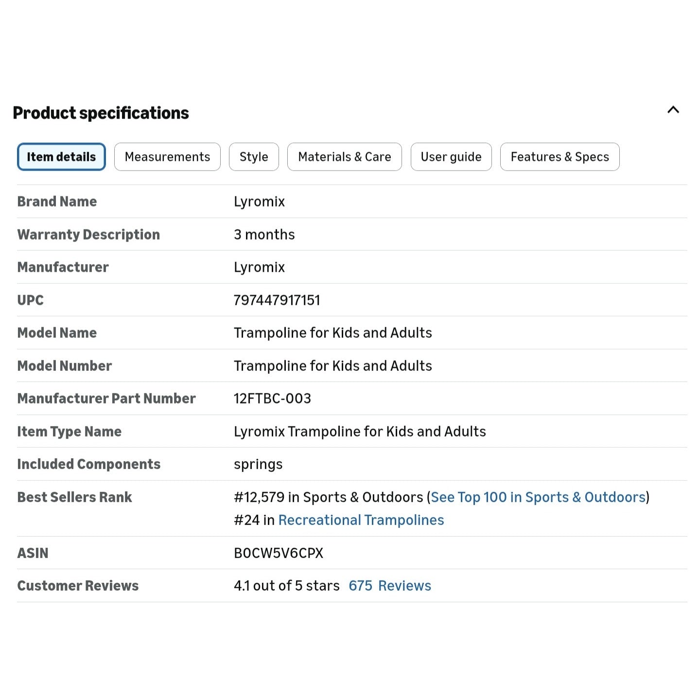The image size is (700, 700).
Task: Click the Model Number label
Action: point(65,366)
